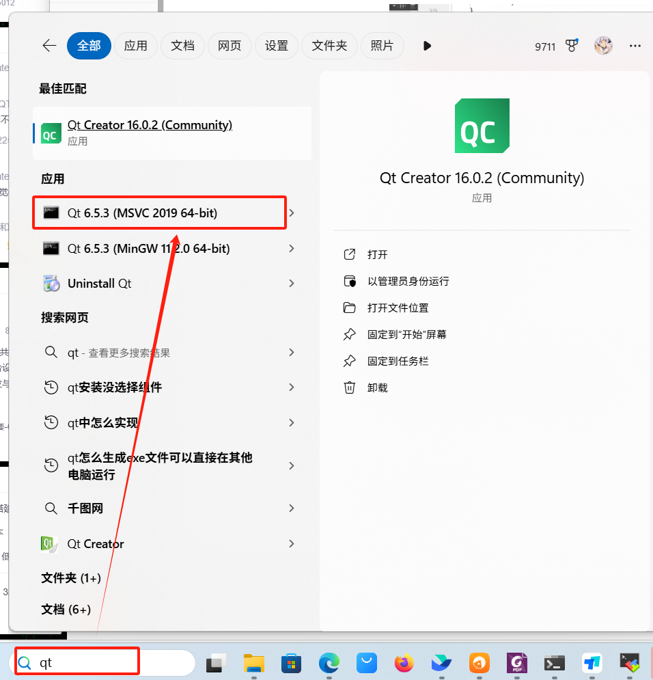Click the 9711 rewards points

pos(545,46)
